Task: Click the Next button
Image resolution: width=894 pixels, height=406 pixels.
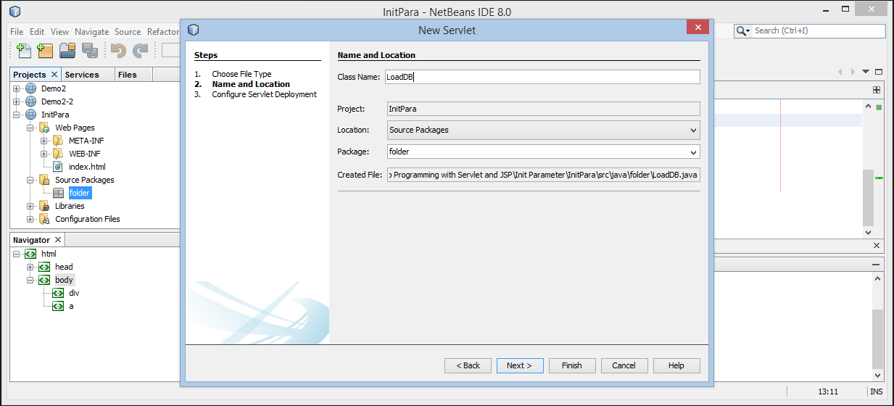Action: click(x=520, y=365)
